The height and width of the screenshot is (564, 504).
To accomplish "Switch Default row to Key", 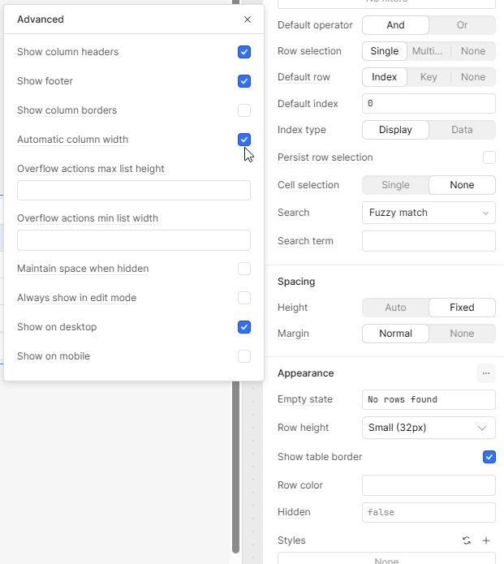I will [x=429, y=77].
